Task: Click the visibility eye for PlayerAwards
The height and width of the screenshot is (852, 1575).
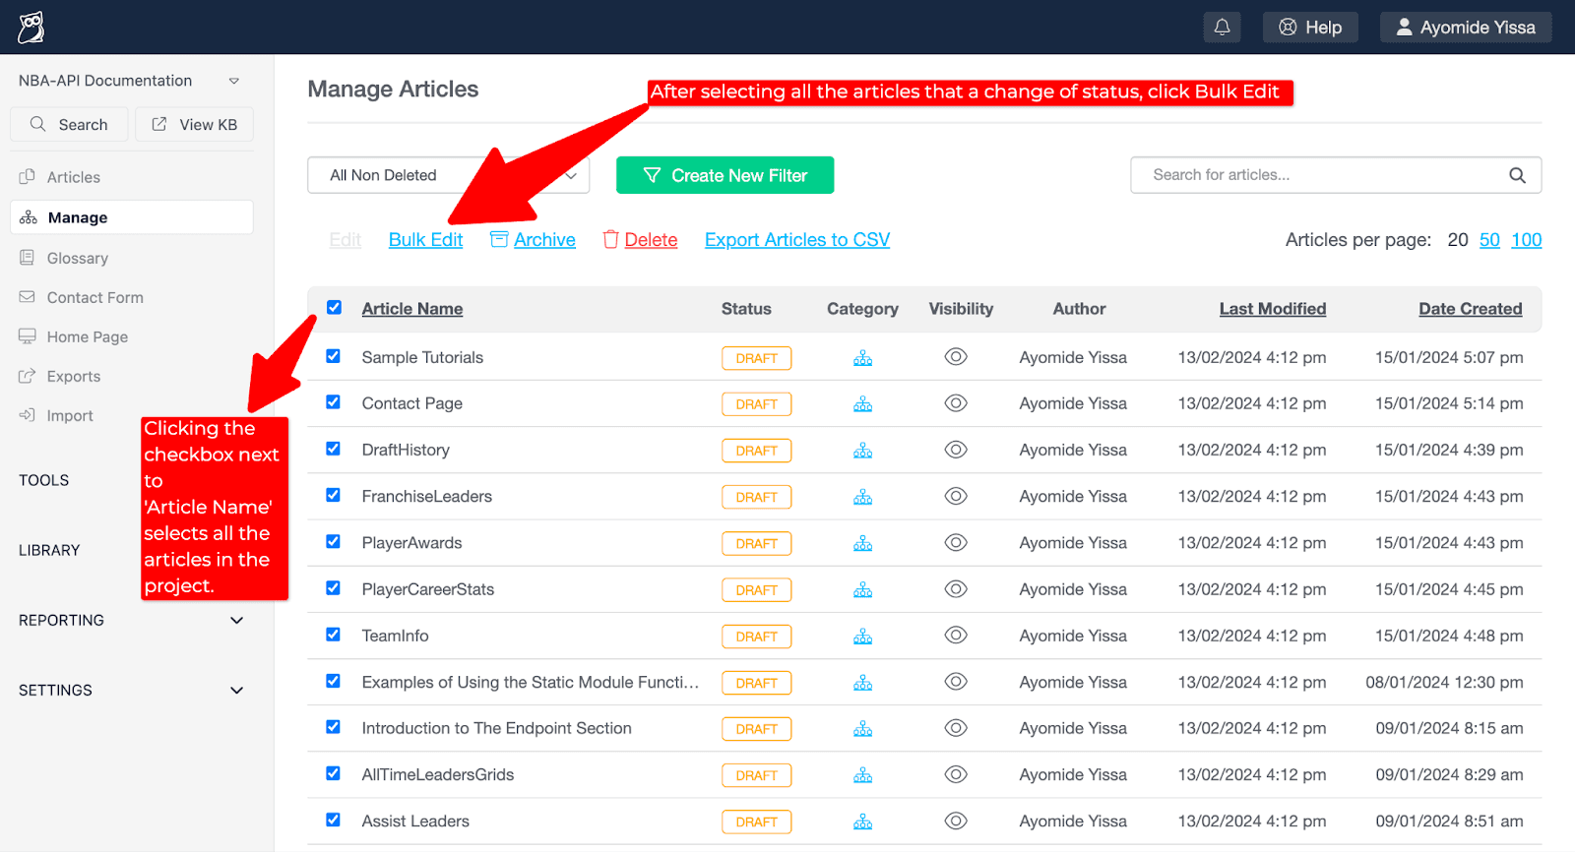Action: click(956, 542)
